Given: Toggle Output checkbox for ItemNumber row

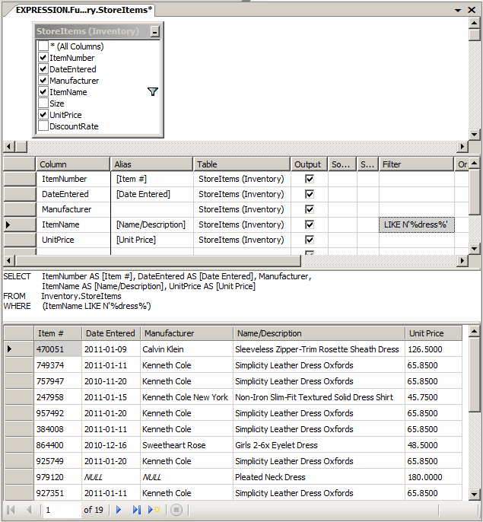Looking at the screenshot, I should [310, 179].
